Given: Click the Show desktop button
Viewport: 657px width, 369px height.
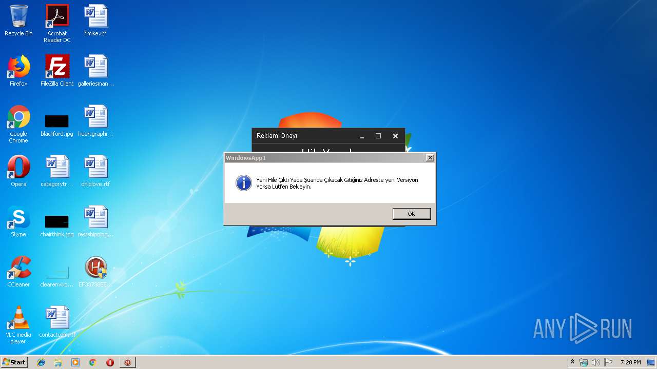Looking at the screenshot, I should [652, 362].
